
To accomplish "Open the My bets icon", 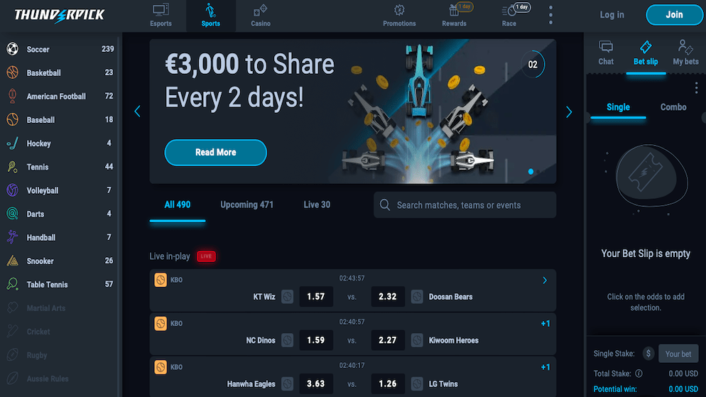I will point(685,46).
